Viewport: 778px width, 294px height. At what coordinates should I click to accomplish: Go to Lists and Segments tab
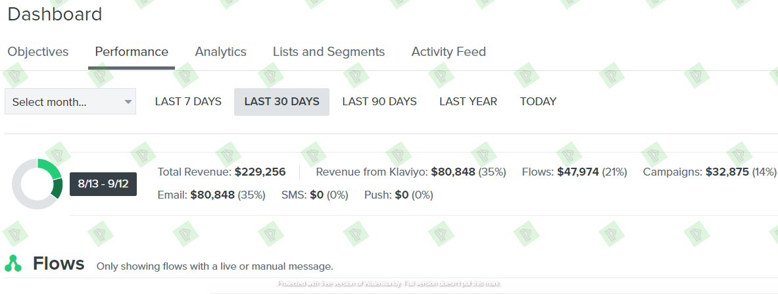click(x=329, y=52)
